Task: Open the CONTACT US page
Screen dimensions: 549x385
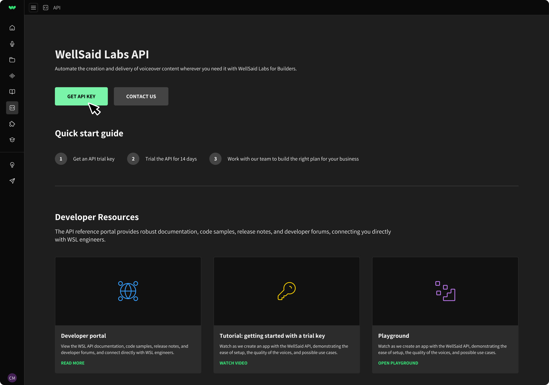Action: 141,96
